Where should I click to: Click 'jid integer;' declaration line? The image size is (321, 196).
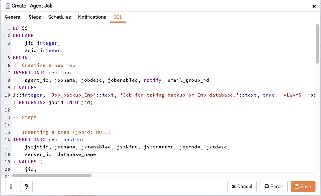coord(42,43)
